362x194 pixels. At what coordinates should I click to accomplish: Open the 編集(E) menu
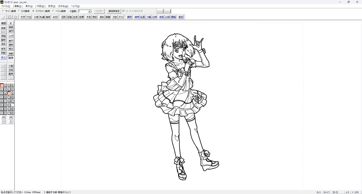tap(18, 6)
